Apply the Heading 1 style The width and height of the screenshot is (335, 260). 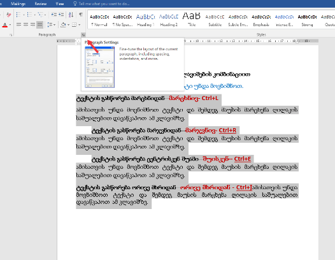(x=146, y=20)
